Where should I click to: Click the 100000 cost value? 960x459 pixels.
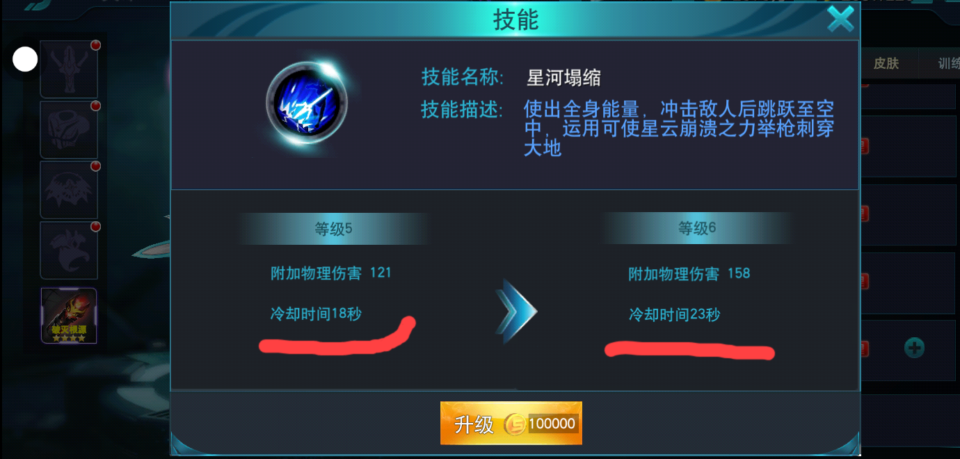(552, 424)
